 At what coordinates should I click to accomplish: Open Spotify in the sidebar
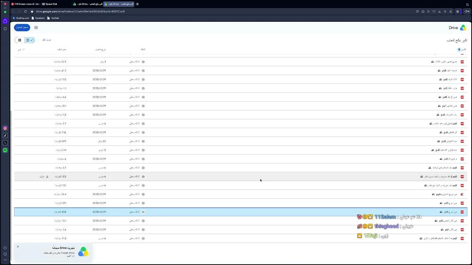(x=5, y=150)
